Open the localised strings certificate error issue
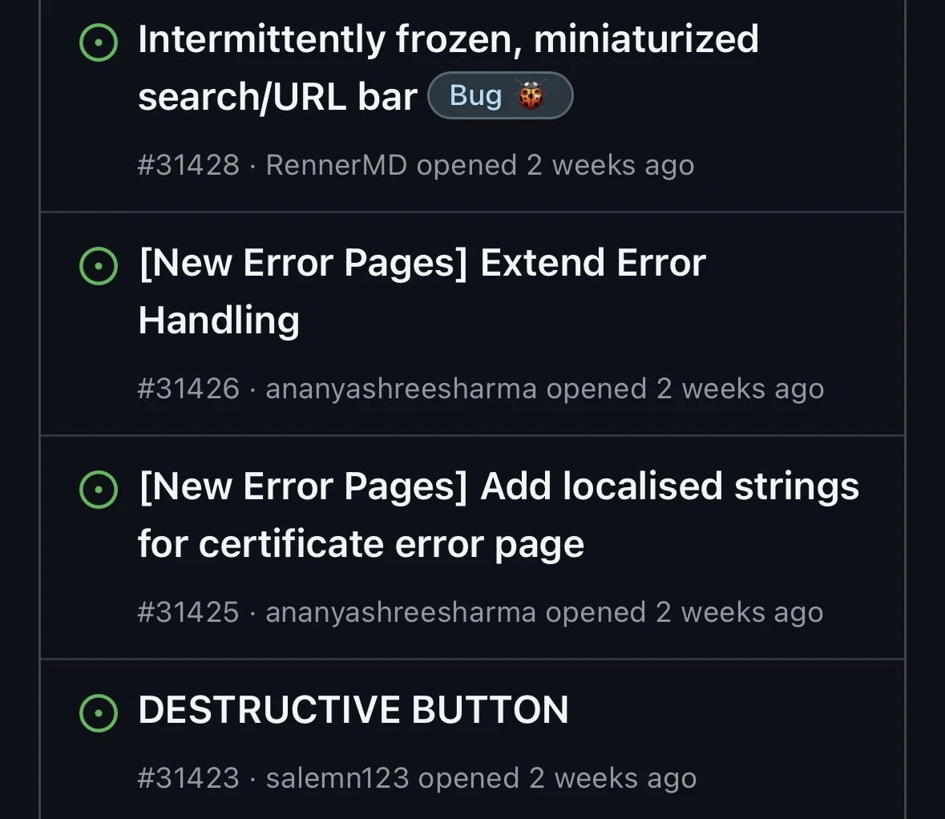945x819 pixels. (x=498, y=487)
